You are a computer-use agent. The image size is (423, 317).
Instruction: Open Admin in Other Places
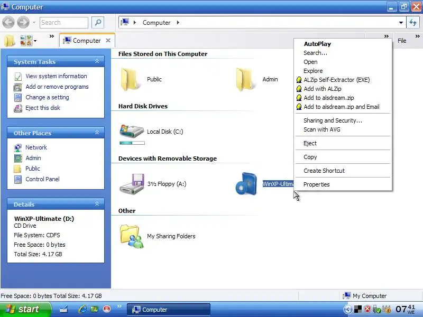click(33, 158)
